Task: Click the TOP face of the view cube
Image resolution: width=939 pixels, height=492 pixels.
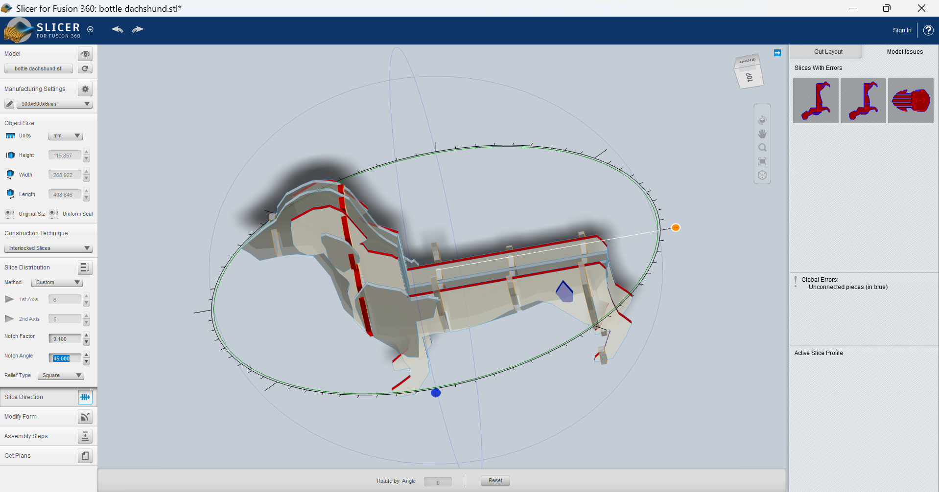Action: (x=750, y=77)
